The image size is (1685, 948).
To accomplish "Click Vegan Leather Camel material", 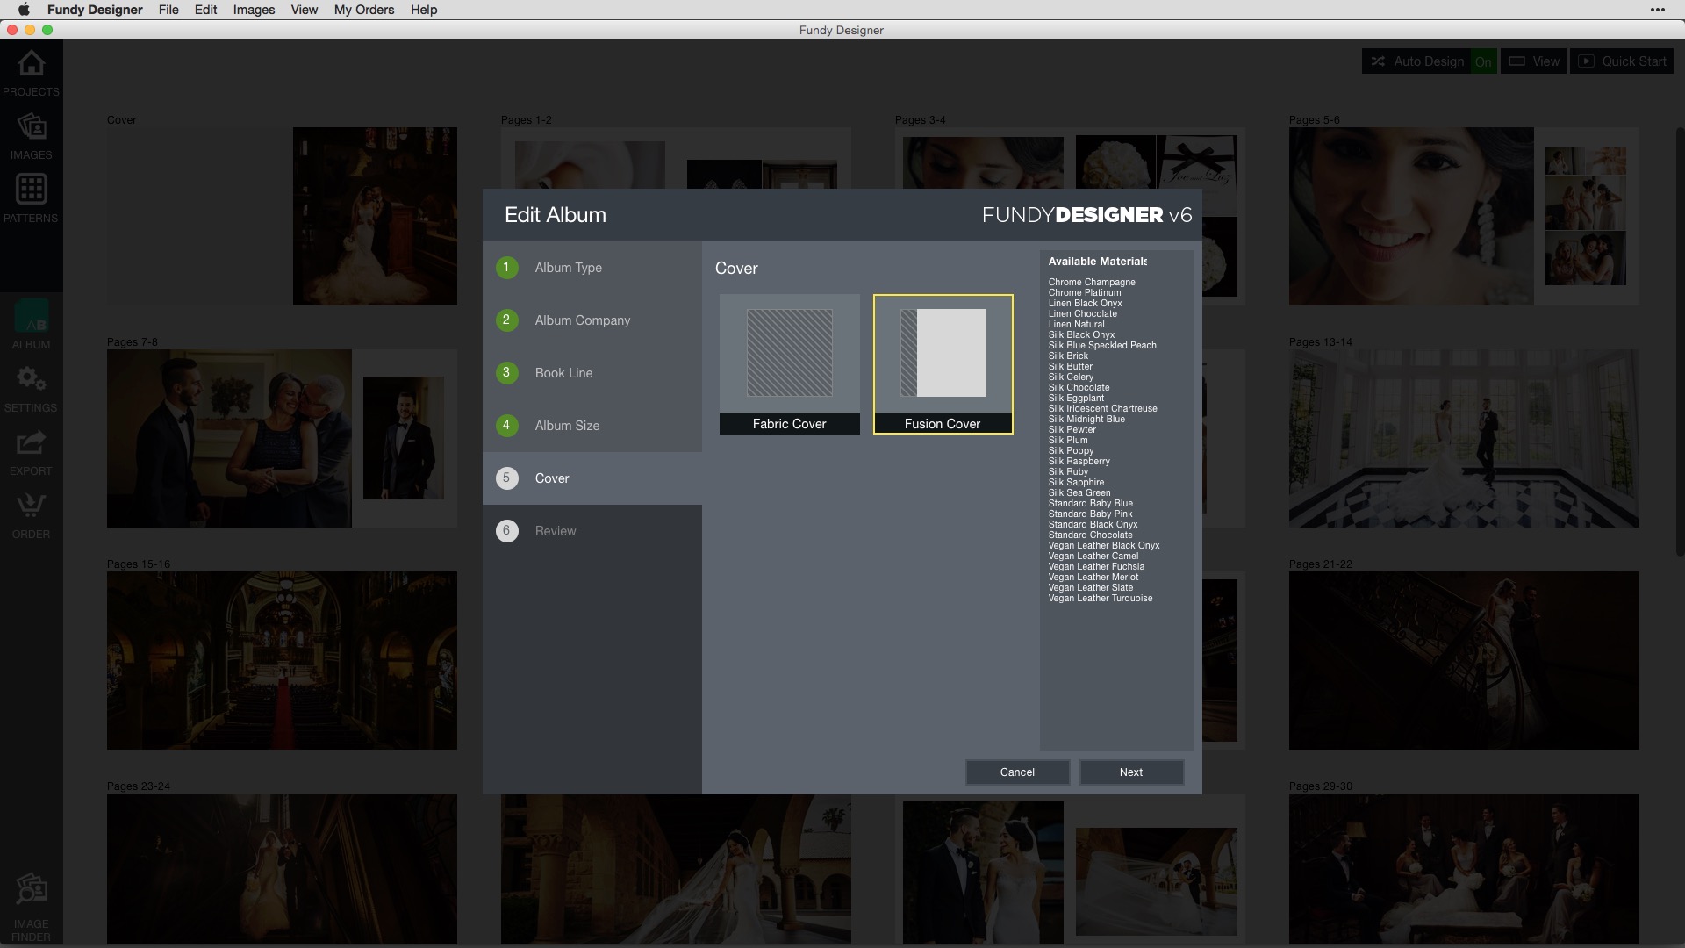I will pyautogui.click(x=1093, y=556).
